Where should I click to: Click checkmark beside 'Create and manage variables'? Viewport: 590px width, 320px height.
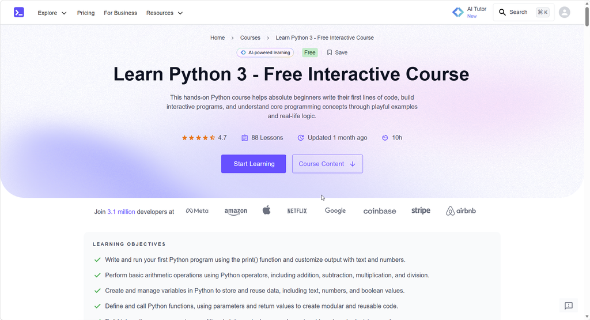pyautogui.click(x=97, y=291)
